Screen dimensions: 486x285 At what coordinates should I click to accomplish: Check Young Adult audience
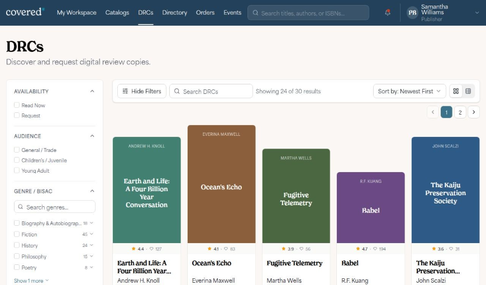coord(17,170)
